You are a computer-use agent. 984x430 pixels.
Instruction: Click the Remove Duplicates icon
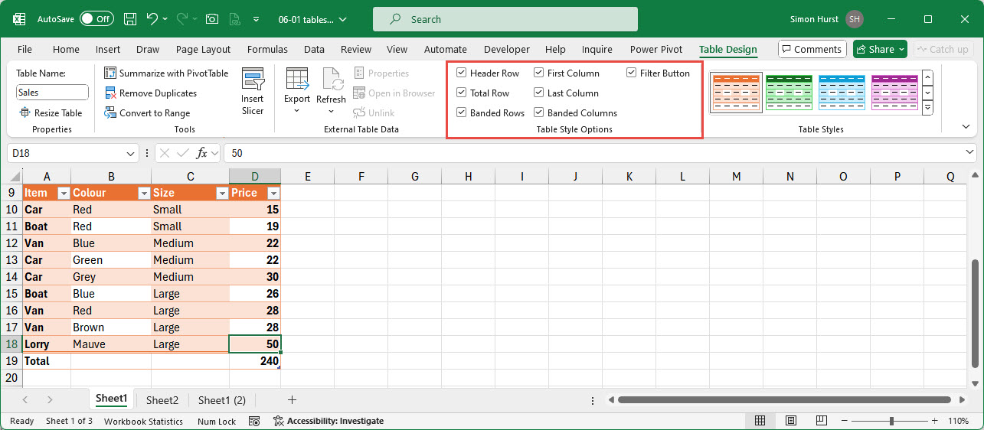point(110,93)
